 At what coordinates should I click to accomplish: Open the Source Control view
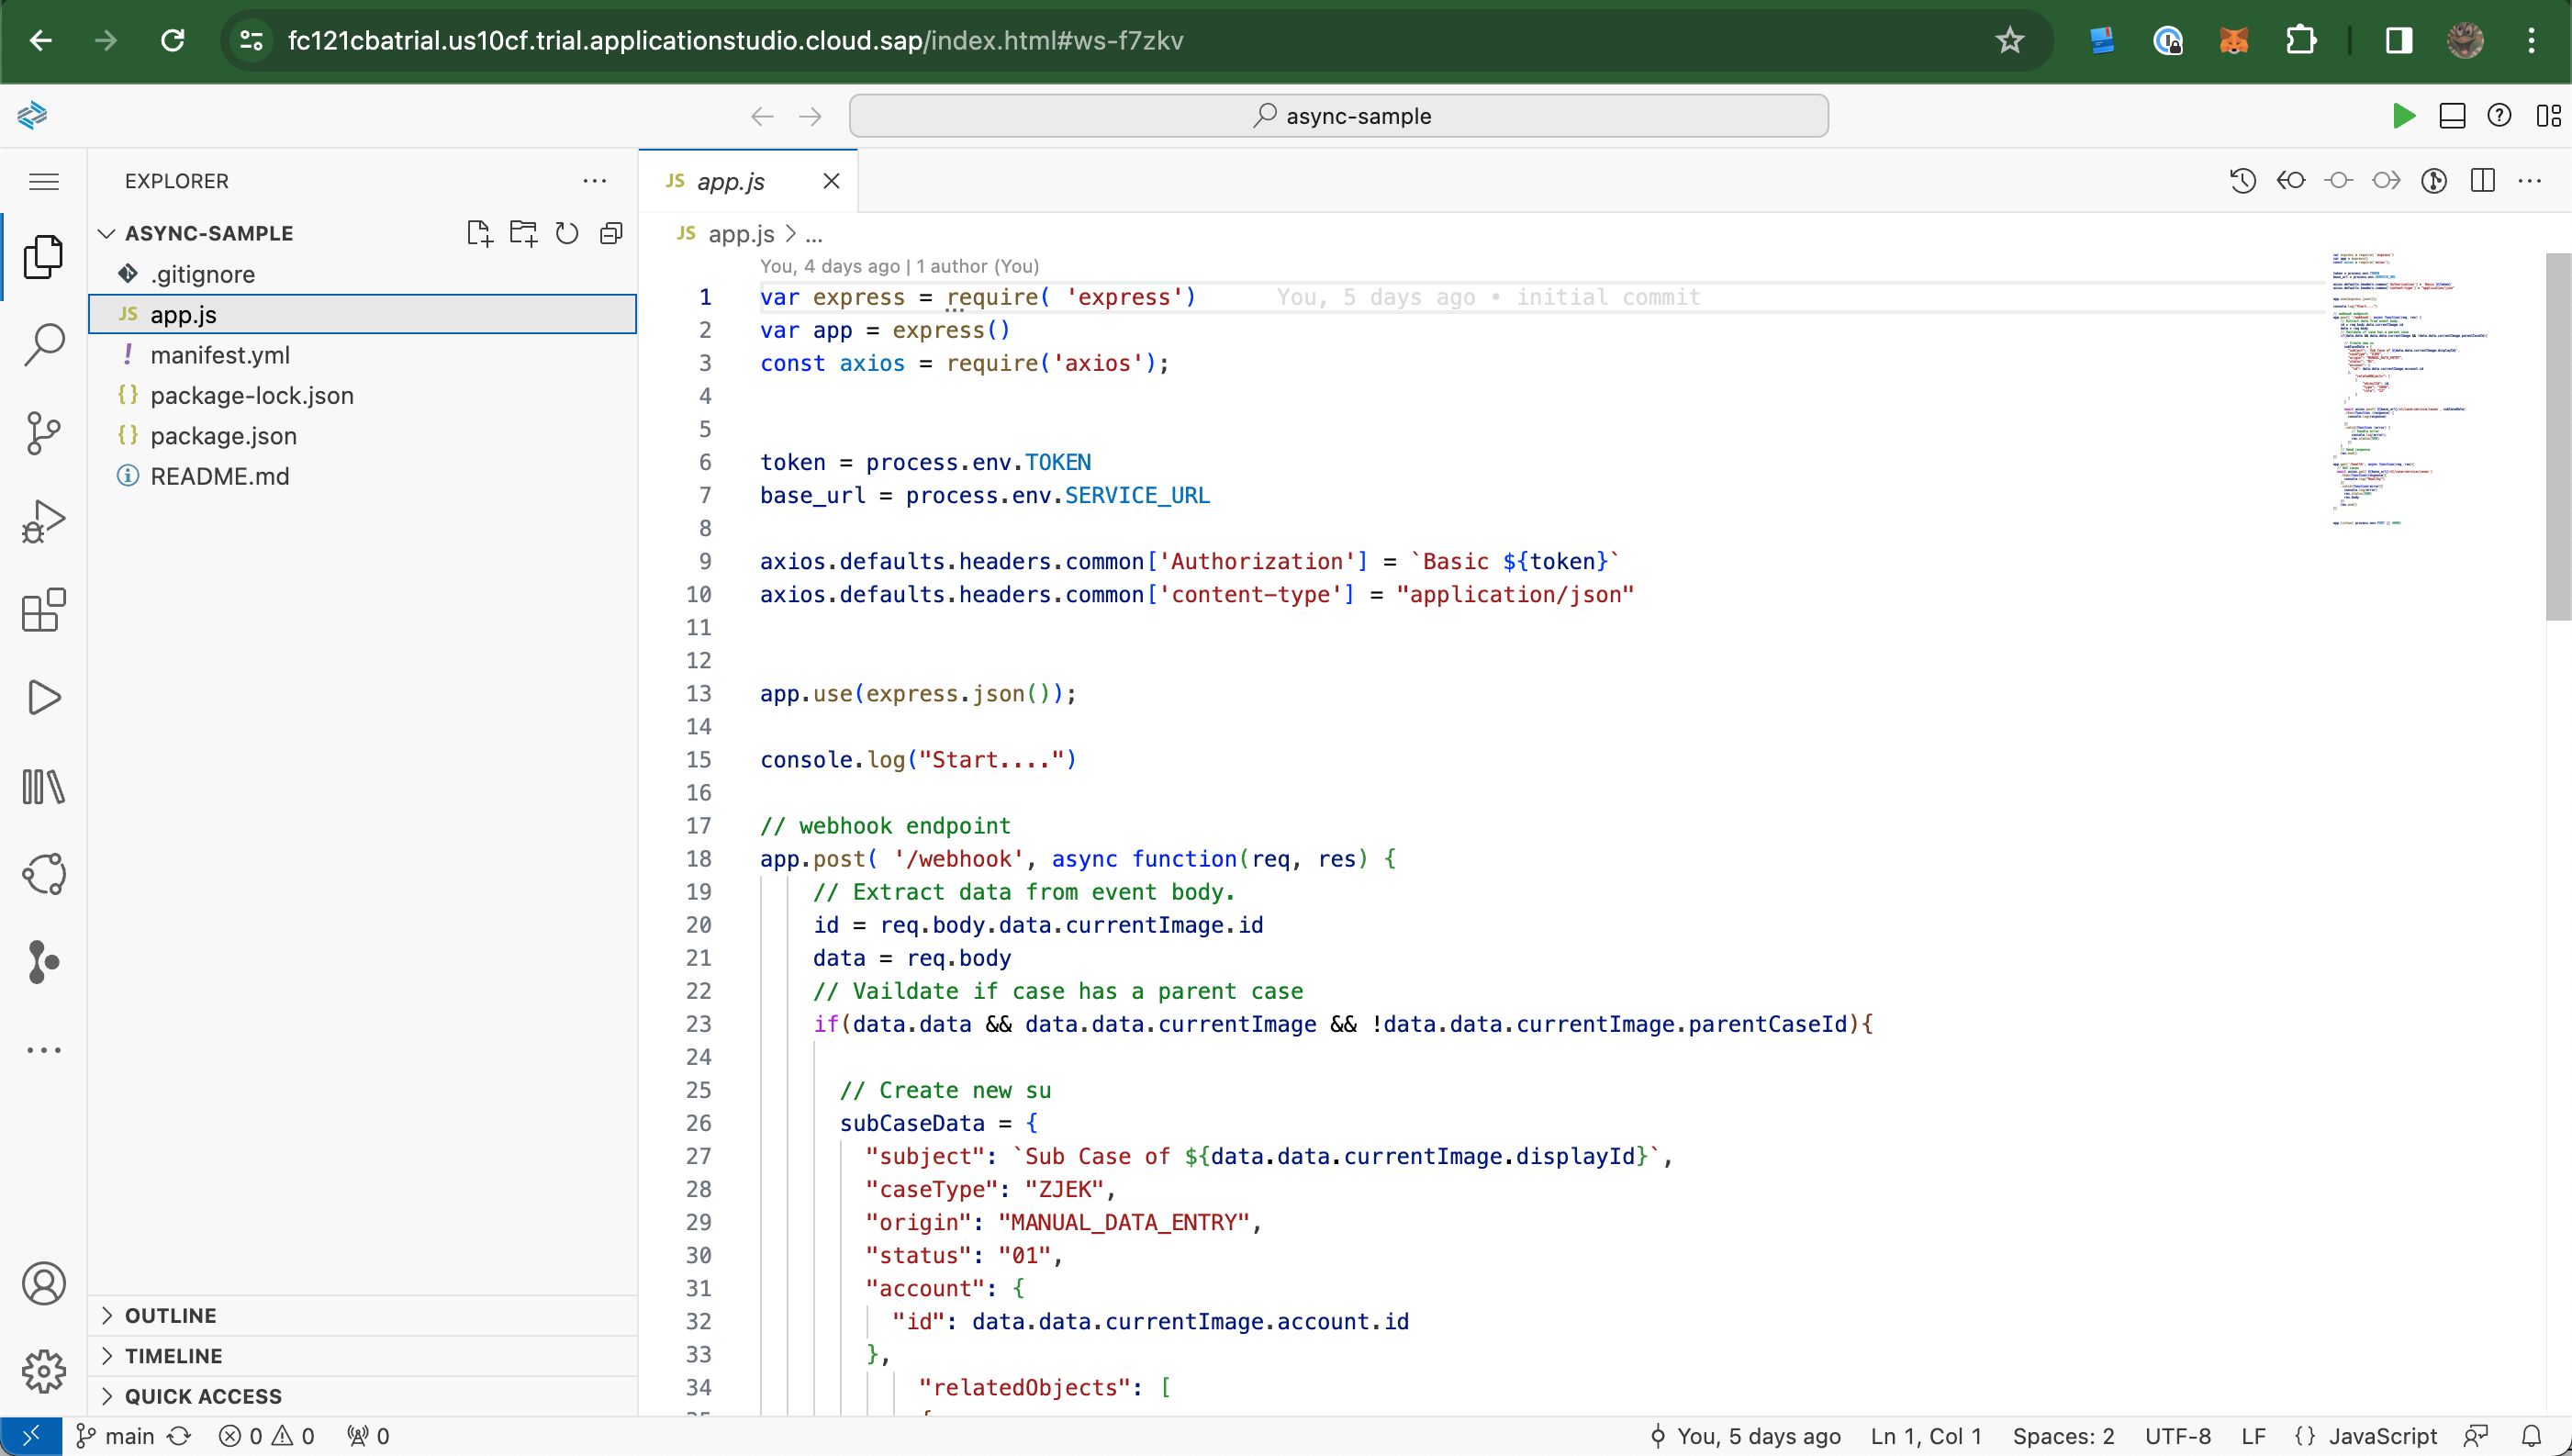coord(43,433)
